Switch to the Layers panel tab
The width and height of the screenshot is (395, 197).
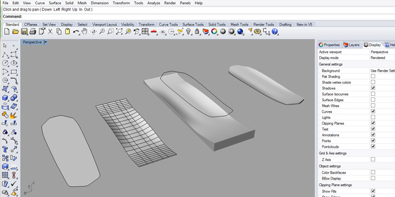click(352, 45)
